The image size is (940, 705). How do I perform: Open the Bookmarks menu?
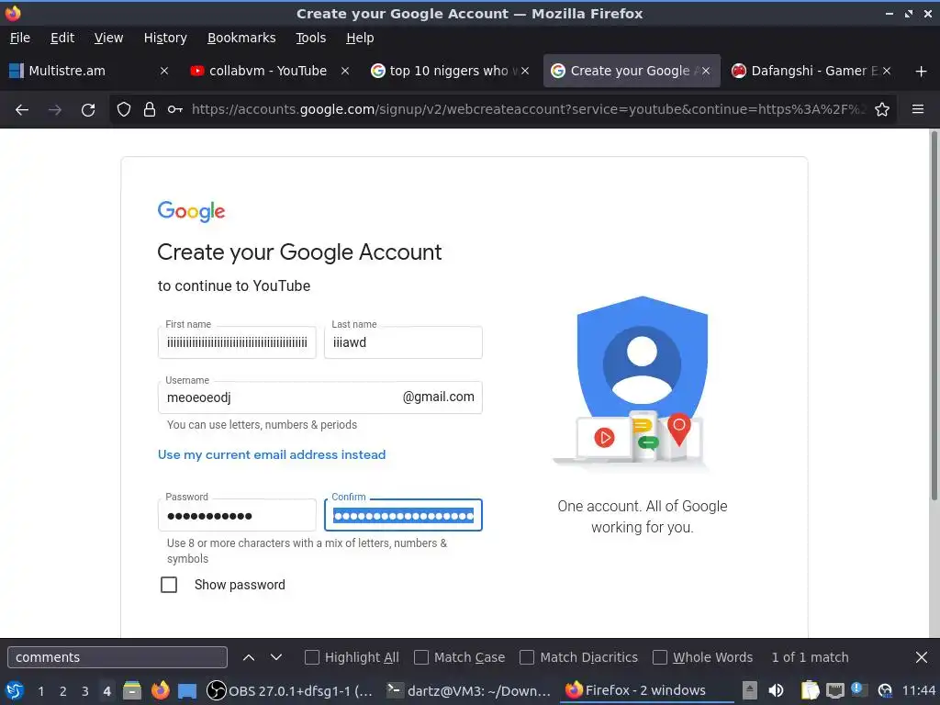point(241,38)
